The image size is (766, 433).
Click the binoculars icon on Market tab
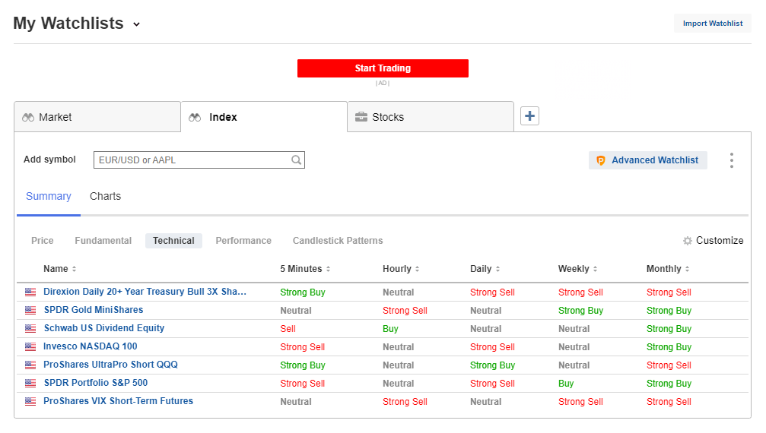pos(28,118)
